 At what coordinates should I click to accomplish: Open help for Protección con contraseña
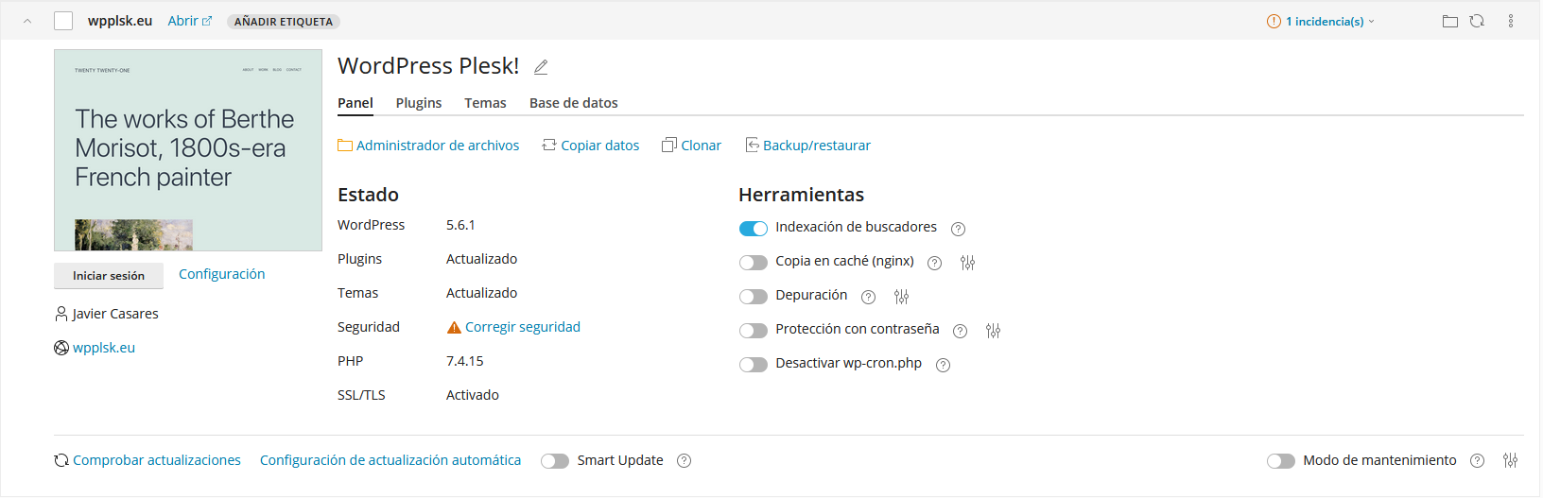tap(960, 331)
